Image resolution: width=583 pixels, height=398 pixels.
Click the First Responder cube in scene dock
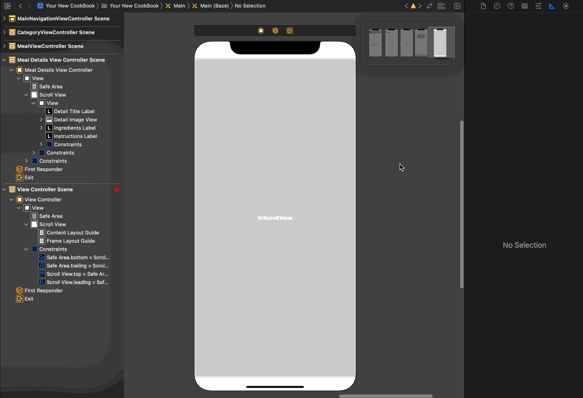(x=275, y=30)
